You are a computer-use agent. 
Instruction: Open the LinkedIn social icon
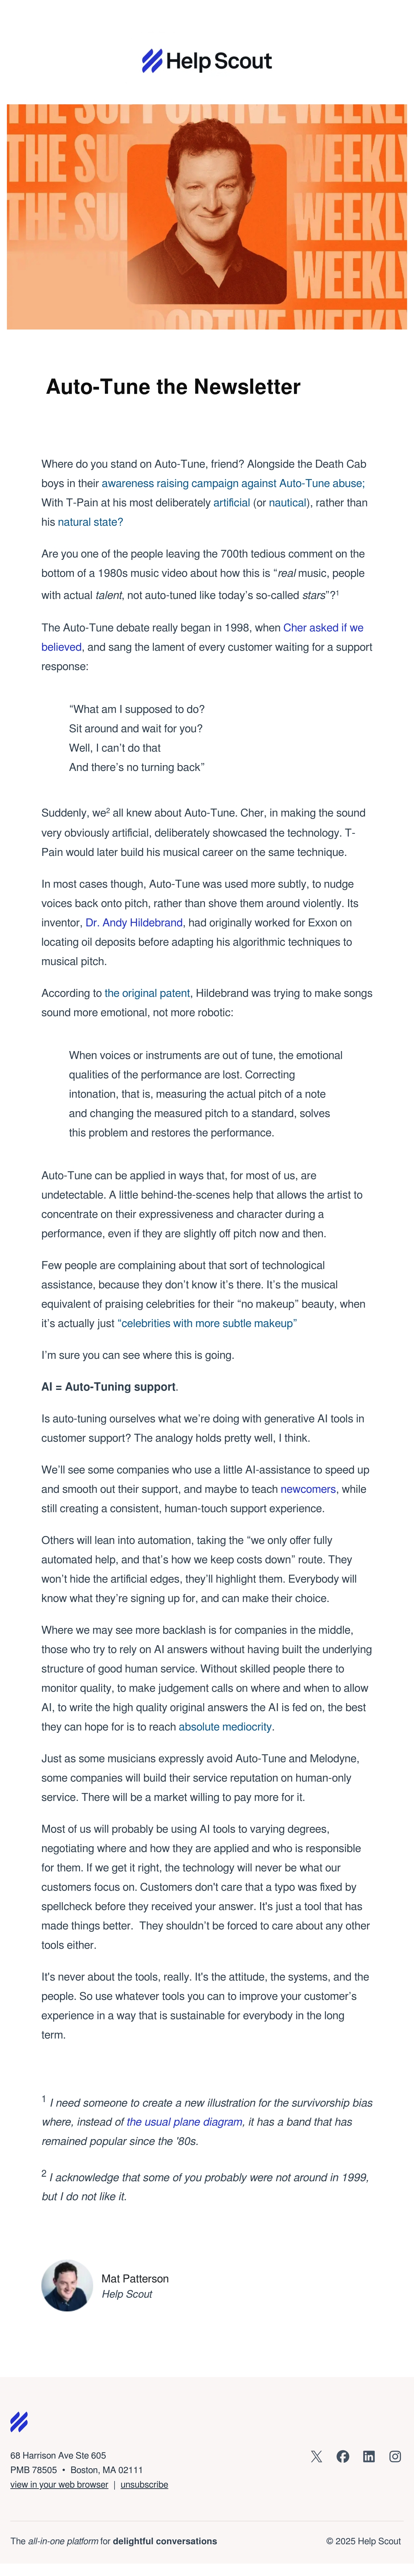click(x=369, y=2456)
